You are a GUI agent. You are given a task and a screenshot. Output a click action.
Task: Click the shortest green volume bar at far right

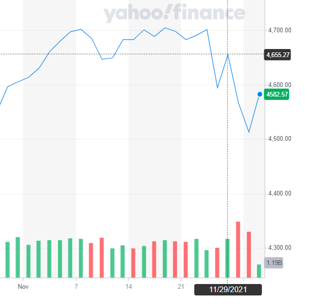[259, 271]
